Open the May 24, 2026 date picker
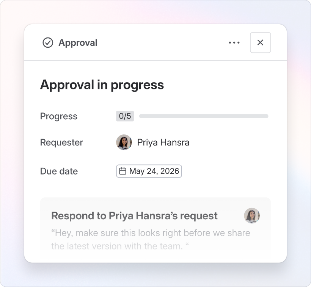The image size is (311, 287). pyautogui.click(x=149, y=171)
